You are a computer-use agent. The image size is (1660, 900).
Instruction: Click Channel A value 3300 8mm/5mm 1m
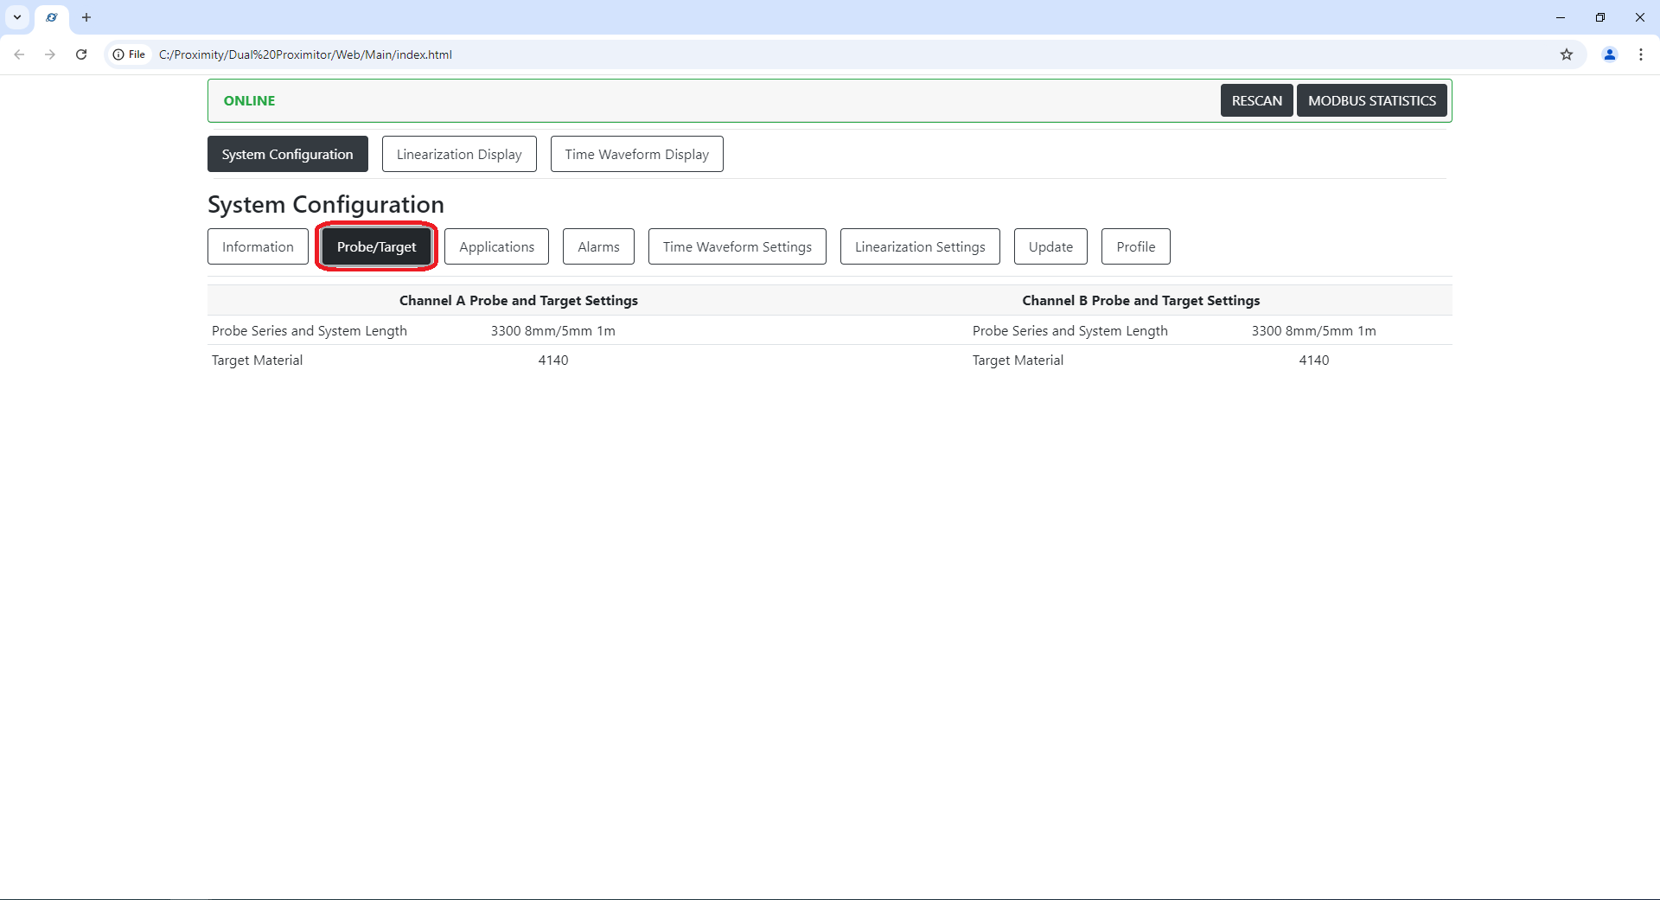pyautogui.click(x=553, y=330)
